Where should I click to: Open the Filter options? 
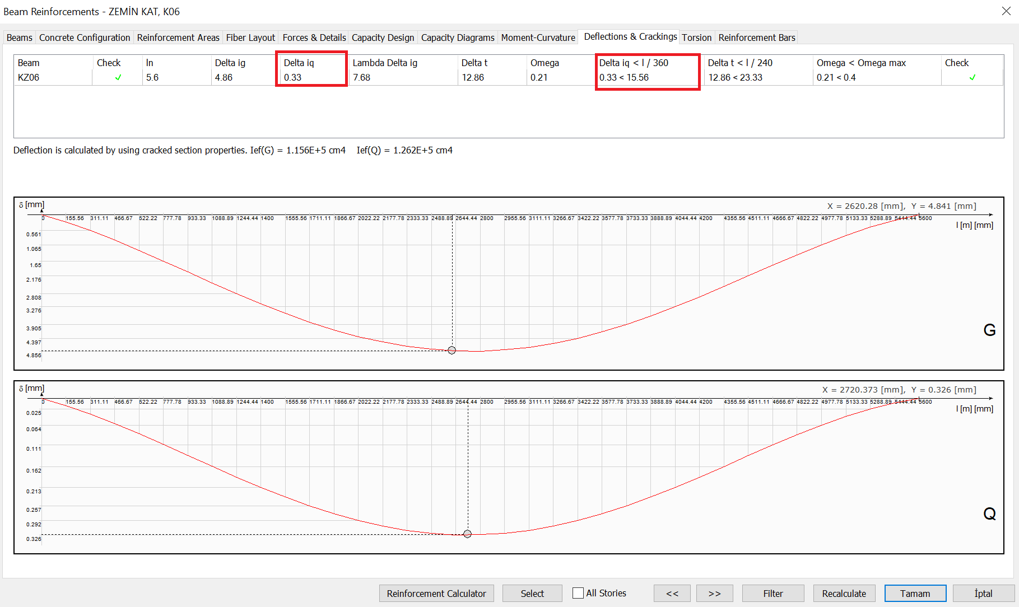point(773,593)
